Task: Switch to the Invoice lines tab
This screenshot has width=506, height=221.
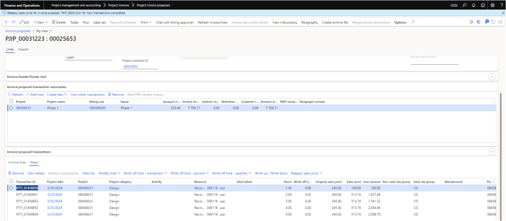Action: coord(17,162)
